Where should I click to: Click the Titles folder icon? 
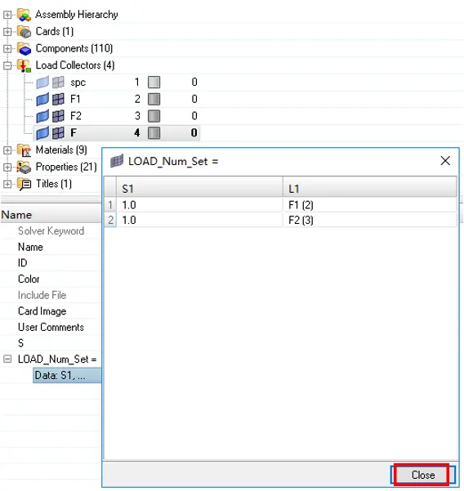pyautogui.click(x=24, y=184)
